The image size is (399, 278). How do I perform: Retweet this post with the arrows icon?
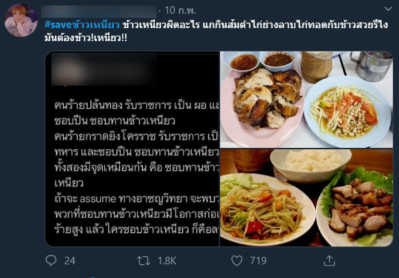143,261
